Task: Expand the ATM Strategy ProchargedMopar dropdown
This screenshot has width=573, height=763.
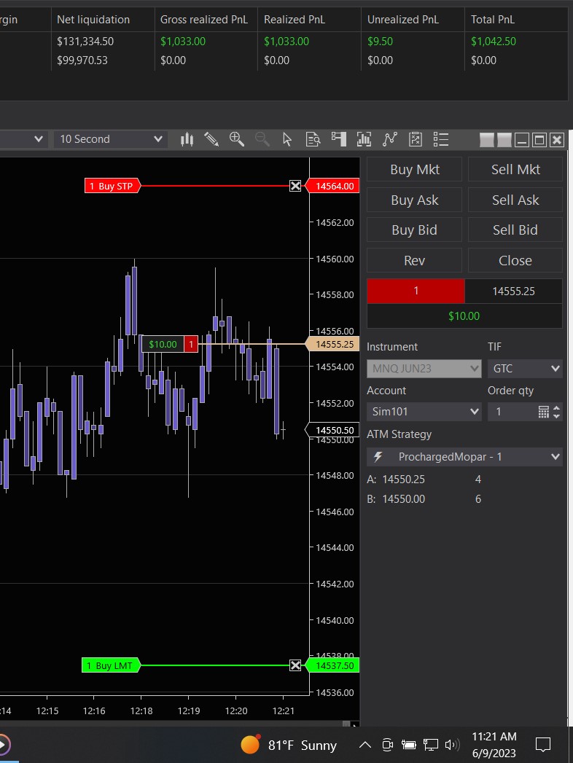Action: click(x=464, y=457)
